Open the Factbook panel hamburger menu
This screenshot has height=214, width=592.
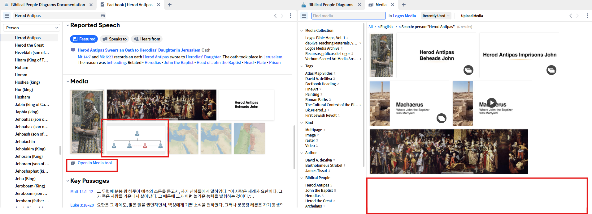pos(7,16)
